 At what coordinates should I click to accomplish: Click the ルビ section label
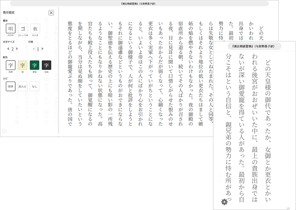click(x=5, y=78)
